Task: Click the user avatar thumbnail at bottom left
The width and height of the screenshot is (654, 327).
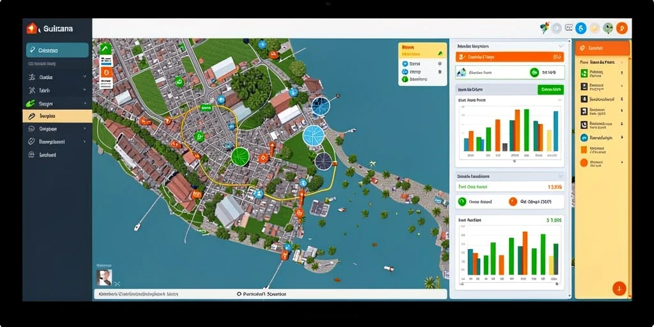Action: (104, 277)
